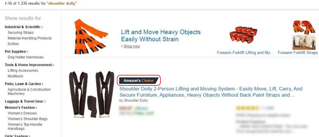Screen dimensions: 319x137
Task: Select the Dollies subcategory
Action: coord(13,44)
